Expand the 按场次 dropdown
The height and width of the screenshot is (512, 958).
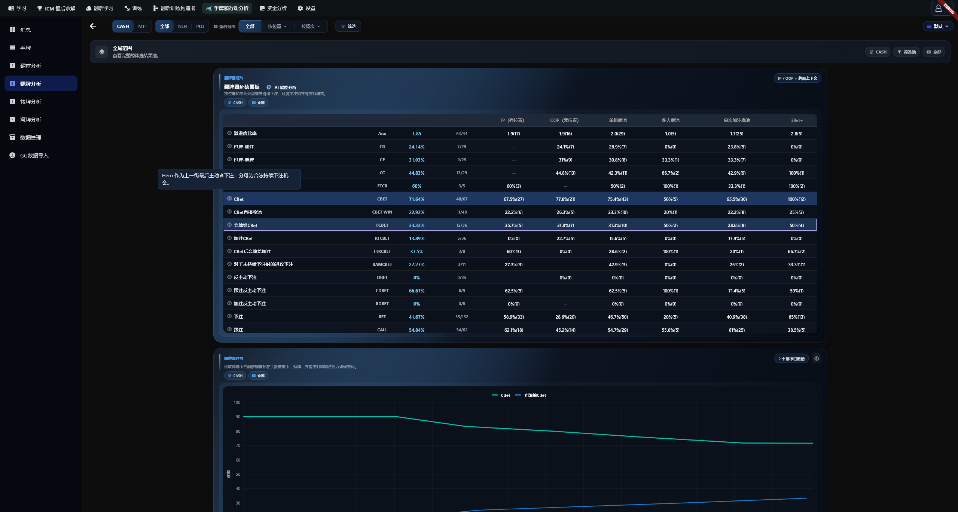311,26
